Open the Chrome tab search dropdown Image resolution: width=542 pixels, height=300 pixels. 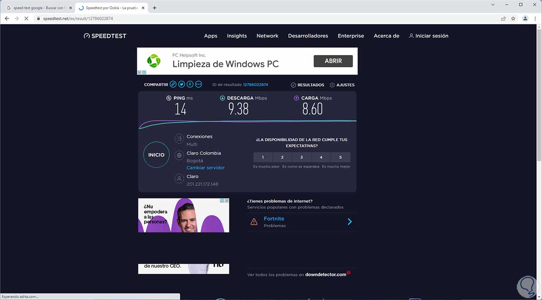coord(493,5)
